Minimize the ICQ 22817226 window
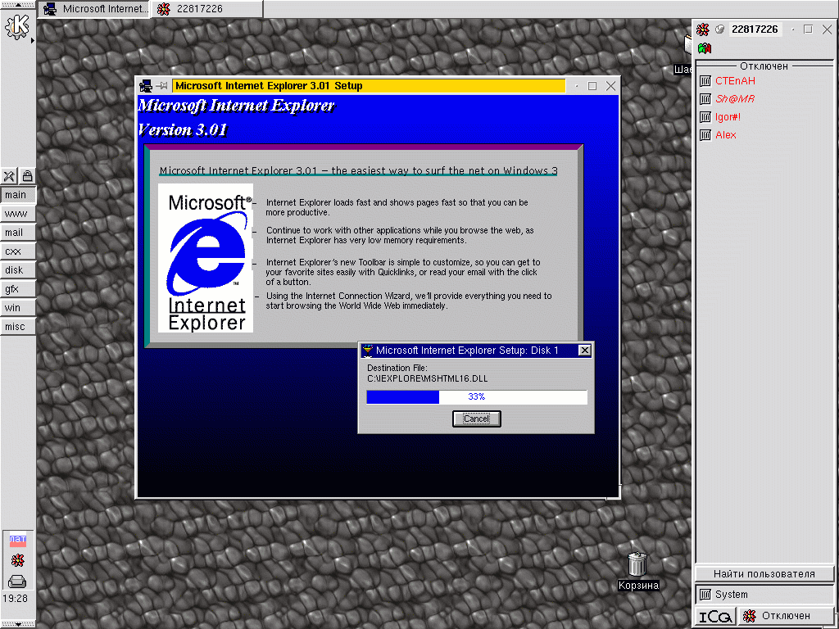The image size is (839, 629). point(792,29)
